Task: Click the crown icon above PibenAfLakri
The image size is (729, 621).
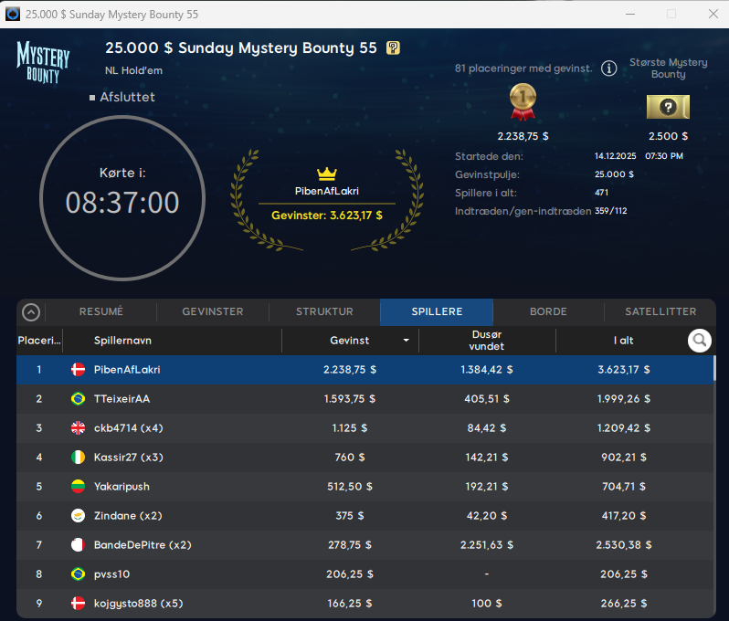Action: [327, 174]
